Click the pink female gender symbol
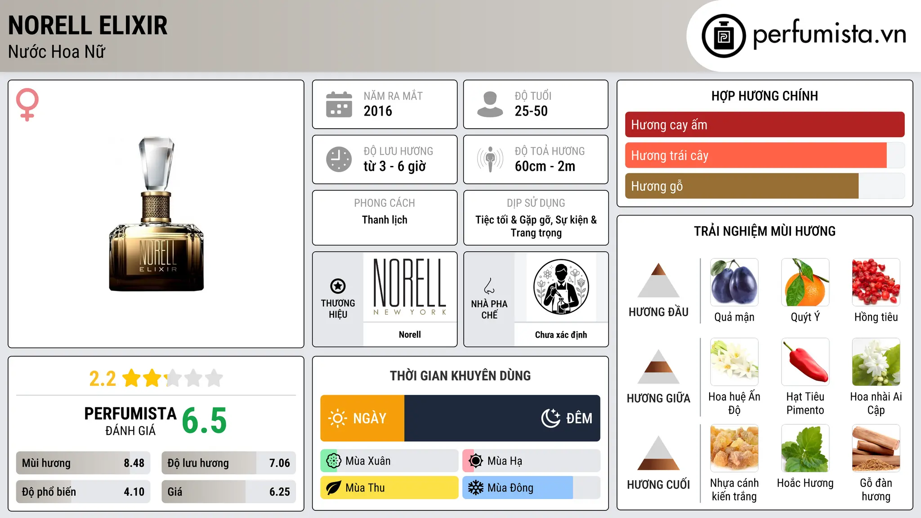 (x=27, y=104)
